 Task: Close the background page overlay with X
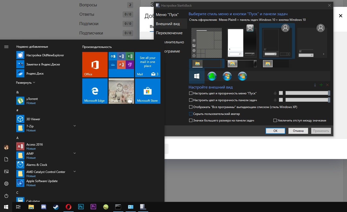pyautogui.click(x=341, y=16)
